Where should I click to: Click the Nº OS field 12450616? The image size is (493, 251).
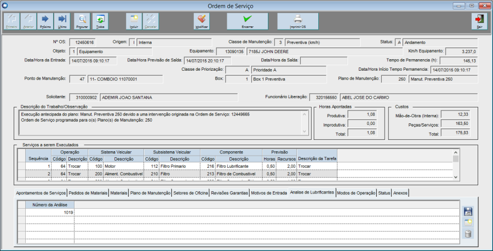[x=82, y=42]
